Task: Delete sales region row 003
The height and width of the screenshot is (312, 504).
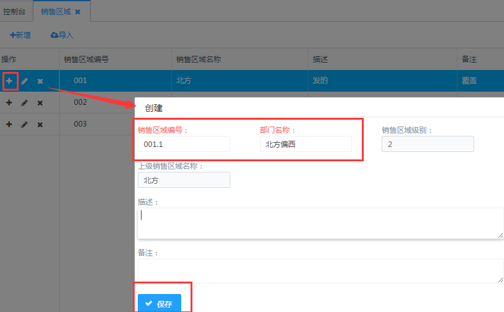Action: 40,125
